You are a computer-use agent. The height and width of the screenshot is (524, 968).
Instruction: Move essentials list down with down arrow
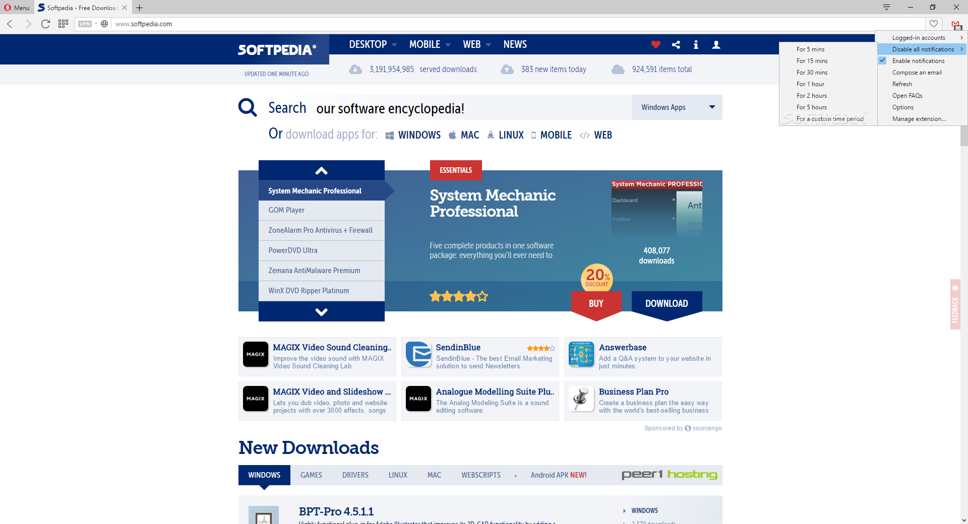[x=322, y=311]
